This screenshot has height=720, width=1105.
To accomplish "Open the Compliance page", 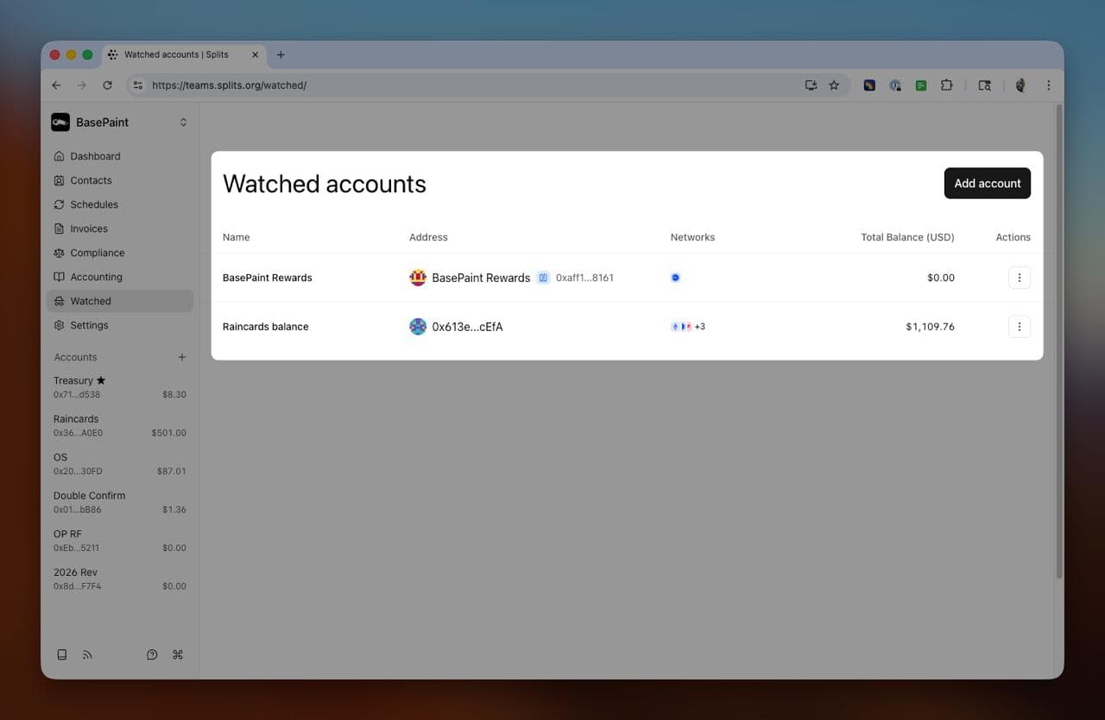I will tap(97, 253).
